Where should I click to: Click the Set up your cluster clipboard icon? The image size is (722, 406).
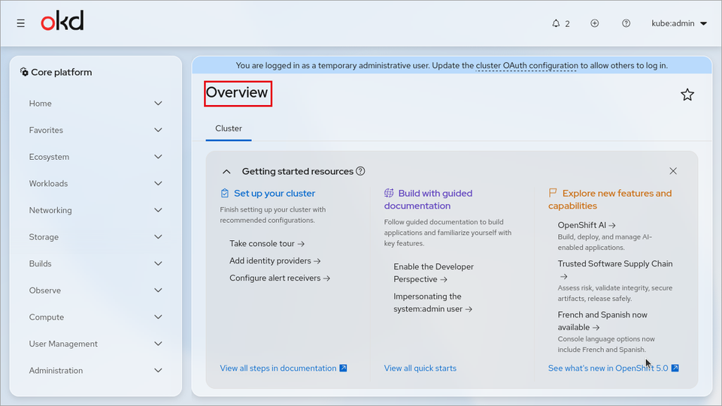[224, 193]
